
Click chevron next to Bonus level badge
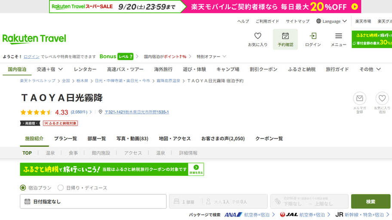pyautogui.click(x=137, y=57)
